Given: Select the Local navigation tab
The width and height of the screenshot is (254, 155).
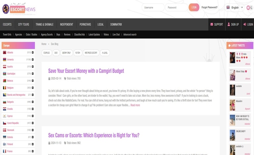Looking at the screenshot, I should (101, 24).
